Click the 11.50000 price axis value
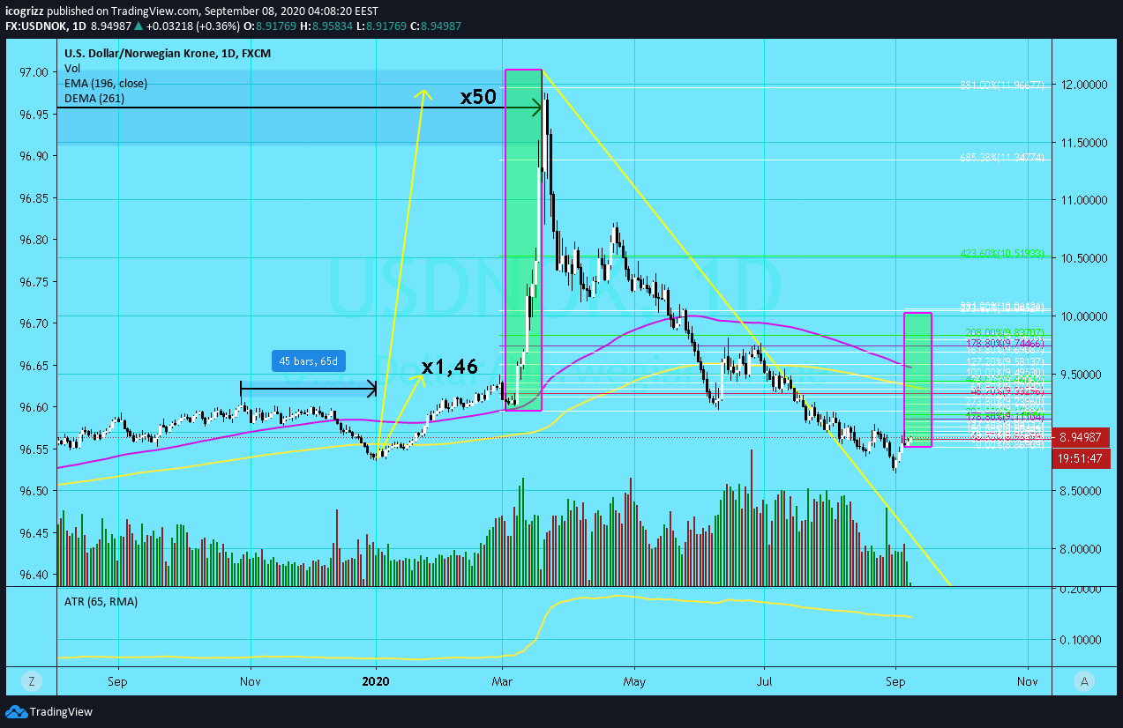 point(1084,142)
